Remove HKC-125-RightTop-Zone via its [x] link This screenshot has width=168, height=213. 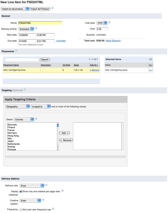[x=151, y=70]
